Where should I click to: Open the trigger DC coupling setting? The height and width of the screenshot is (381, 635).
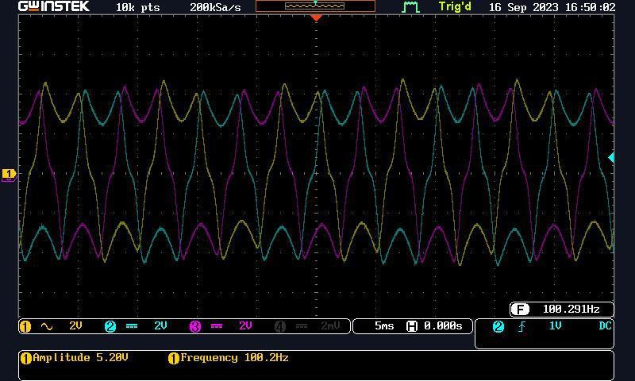pyautogui.click(x=605, y=325)
